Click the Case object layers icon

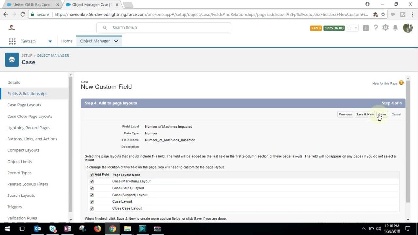pyautogui.click(x=12, y=59)
